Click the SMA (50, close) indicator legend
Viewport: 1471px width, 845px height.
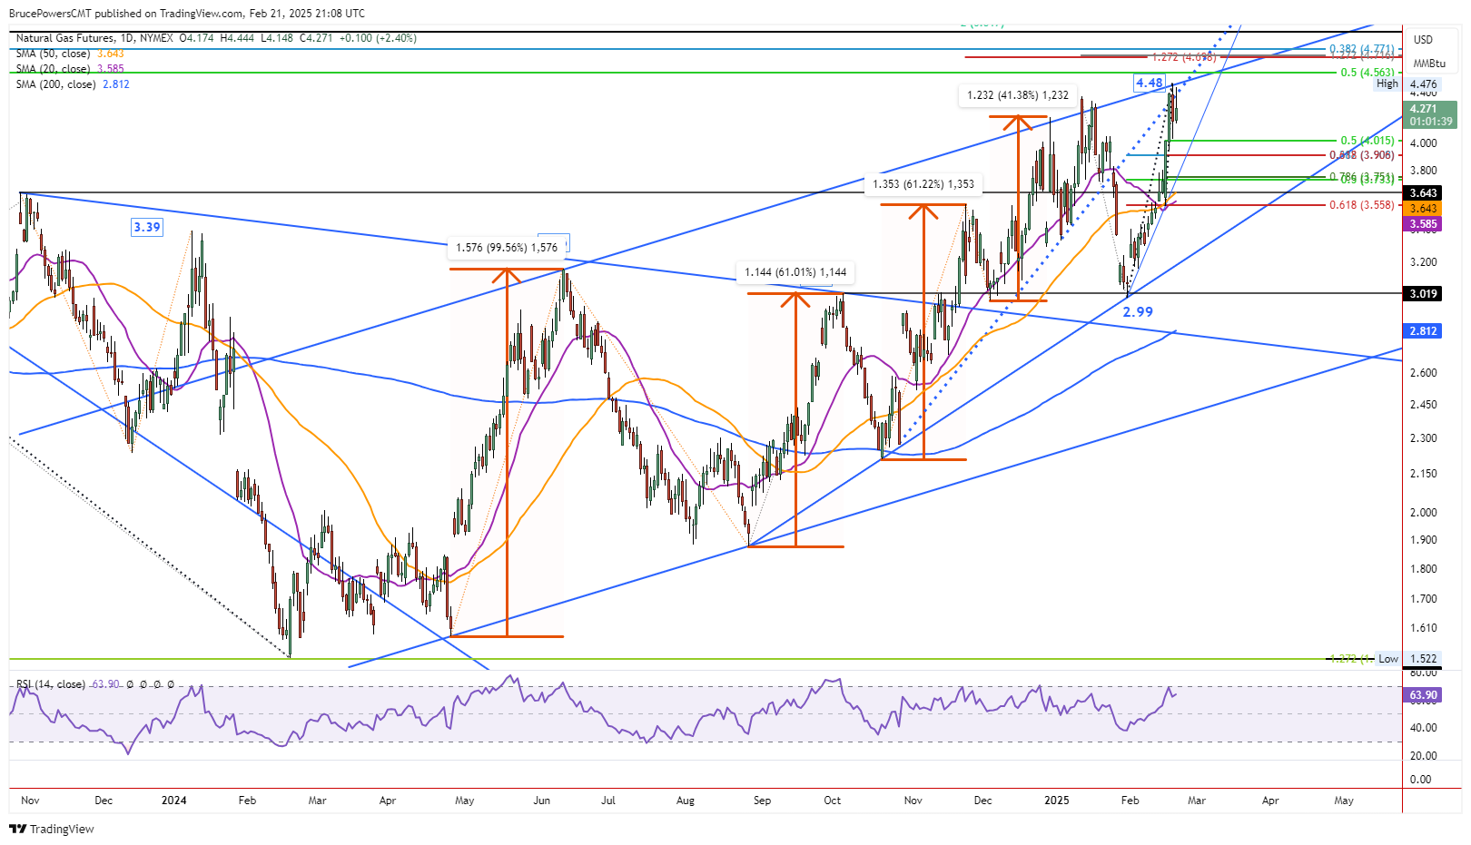tap(70, 54)
